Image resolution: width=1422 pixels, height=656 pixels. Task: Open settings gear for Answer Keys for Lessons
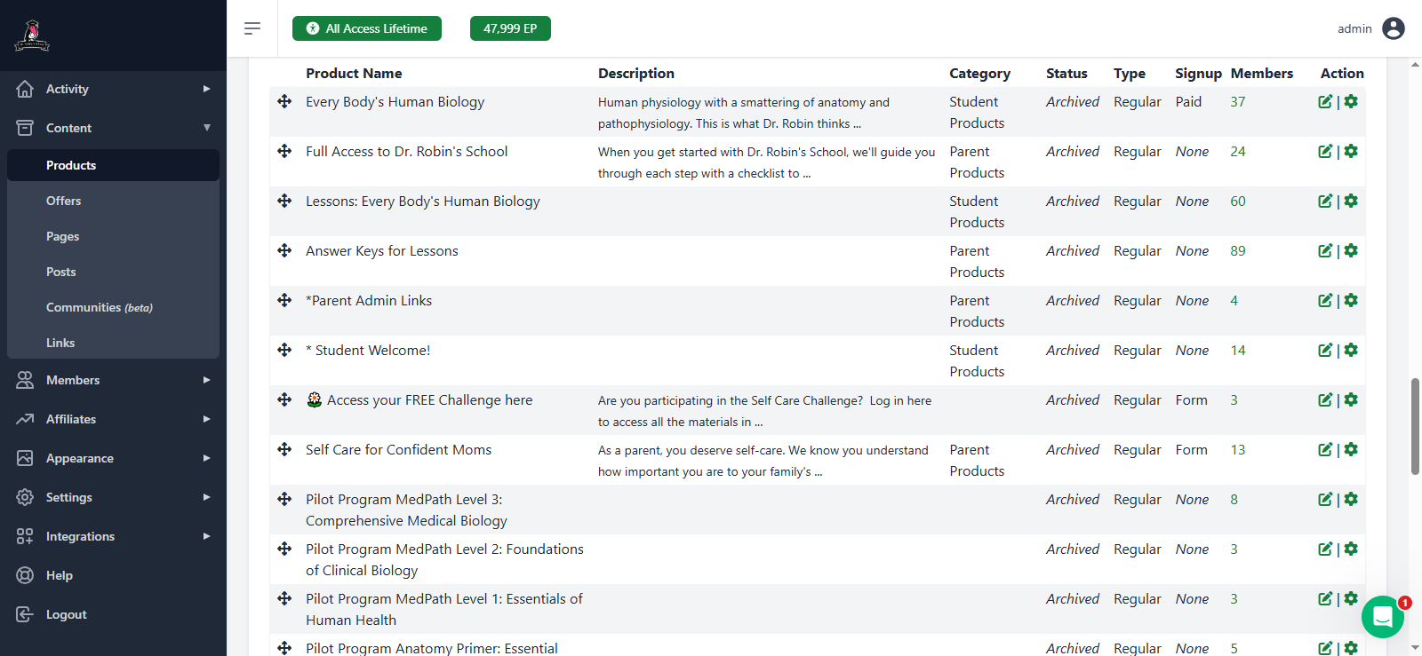(x=1351, y=251)
